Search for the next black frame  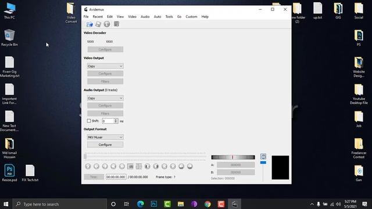(156, 167)
